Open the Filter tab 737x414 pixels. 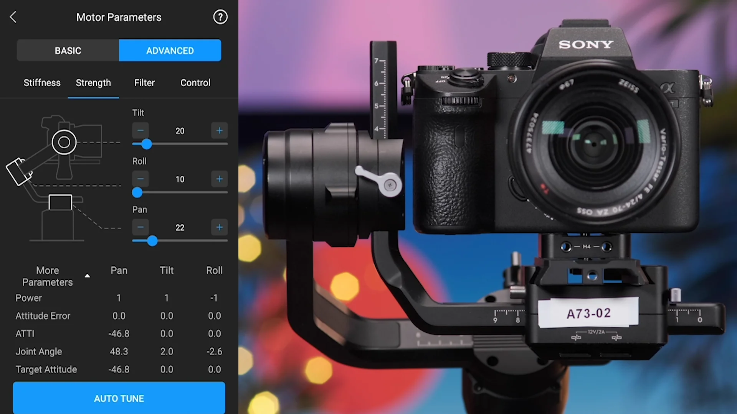[144, 83]
